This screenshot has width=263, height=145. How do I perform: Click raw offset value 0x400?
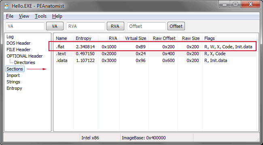[168, 54]
